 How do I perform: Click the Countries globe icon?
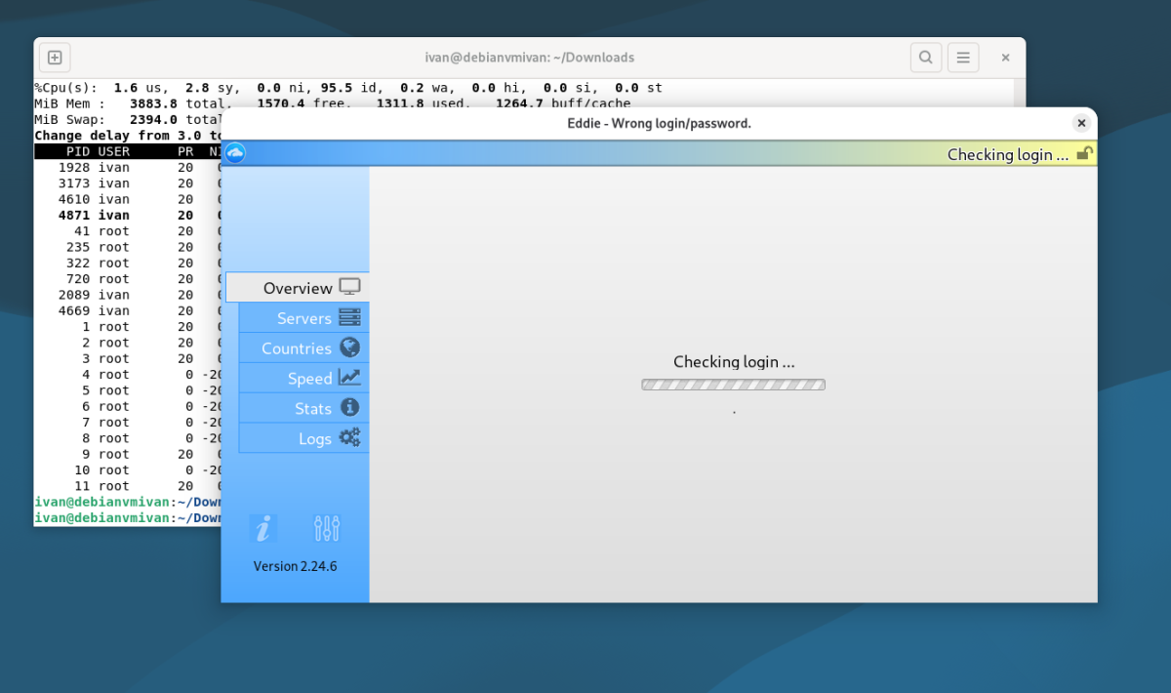(x=349, y=347)
